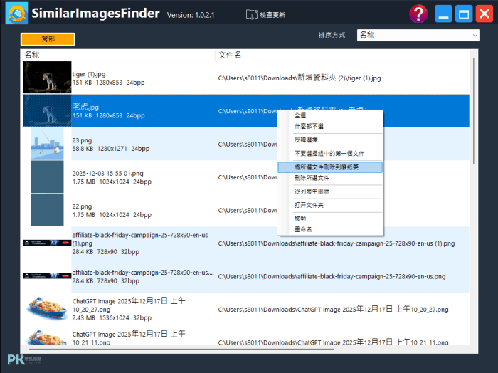Choose 什麼都不選 from the context menu
The height and width of the screenshot is (373, 498).
pos(330,126)
